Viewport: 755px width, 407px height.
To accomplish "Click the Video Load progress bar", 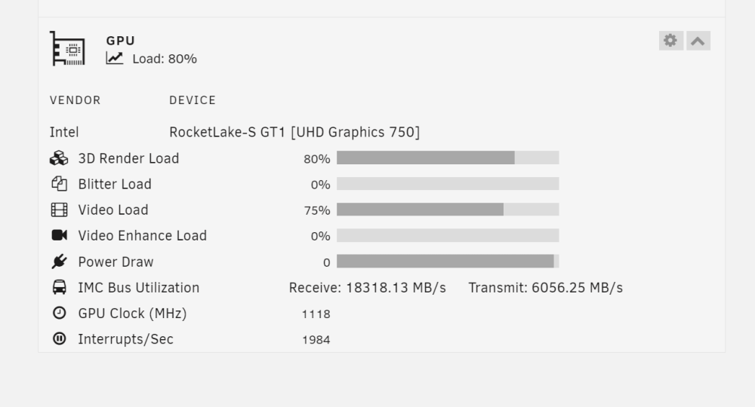I will click(448, 210).
